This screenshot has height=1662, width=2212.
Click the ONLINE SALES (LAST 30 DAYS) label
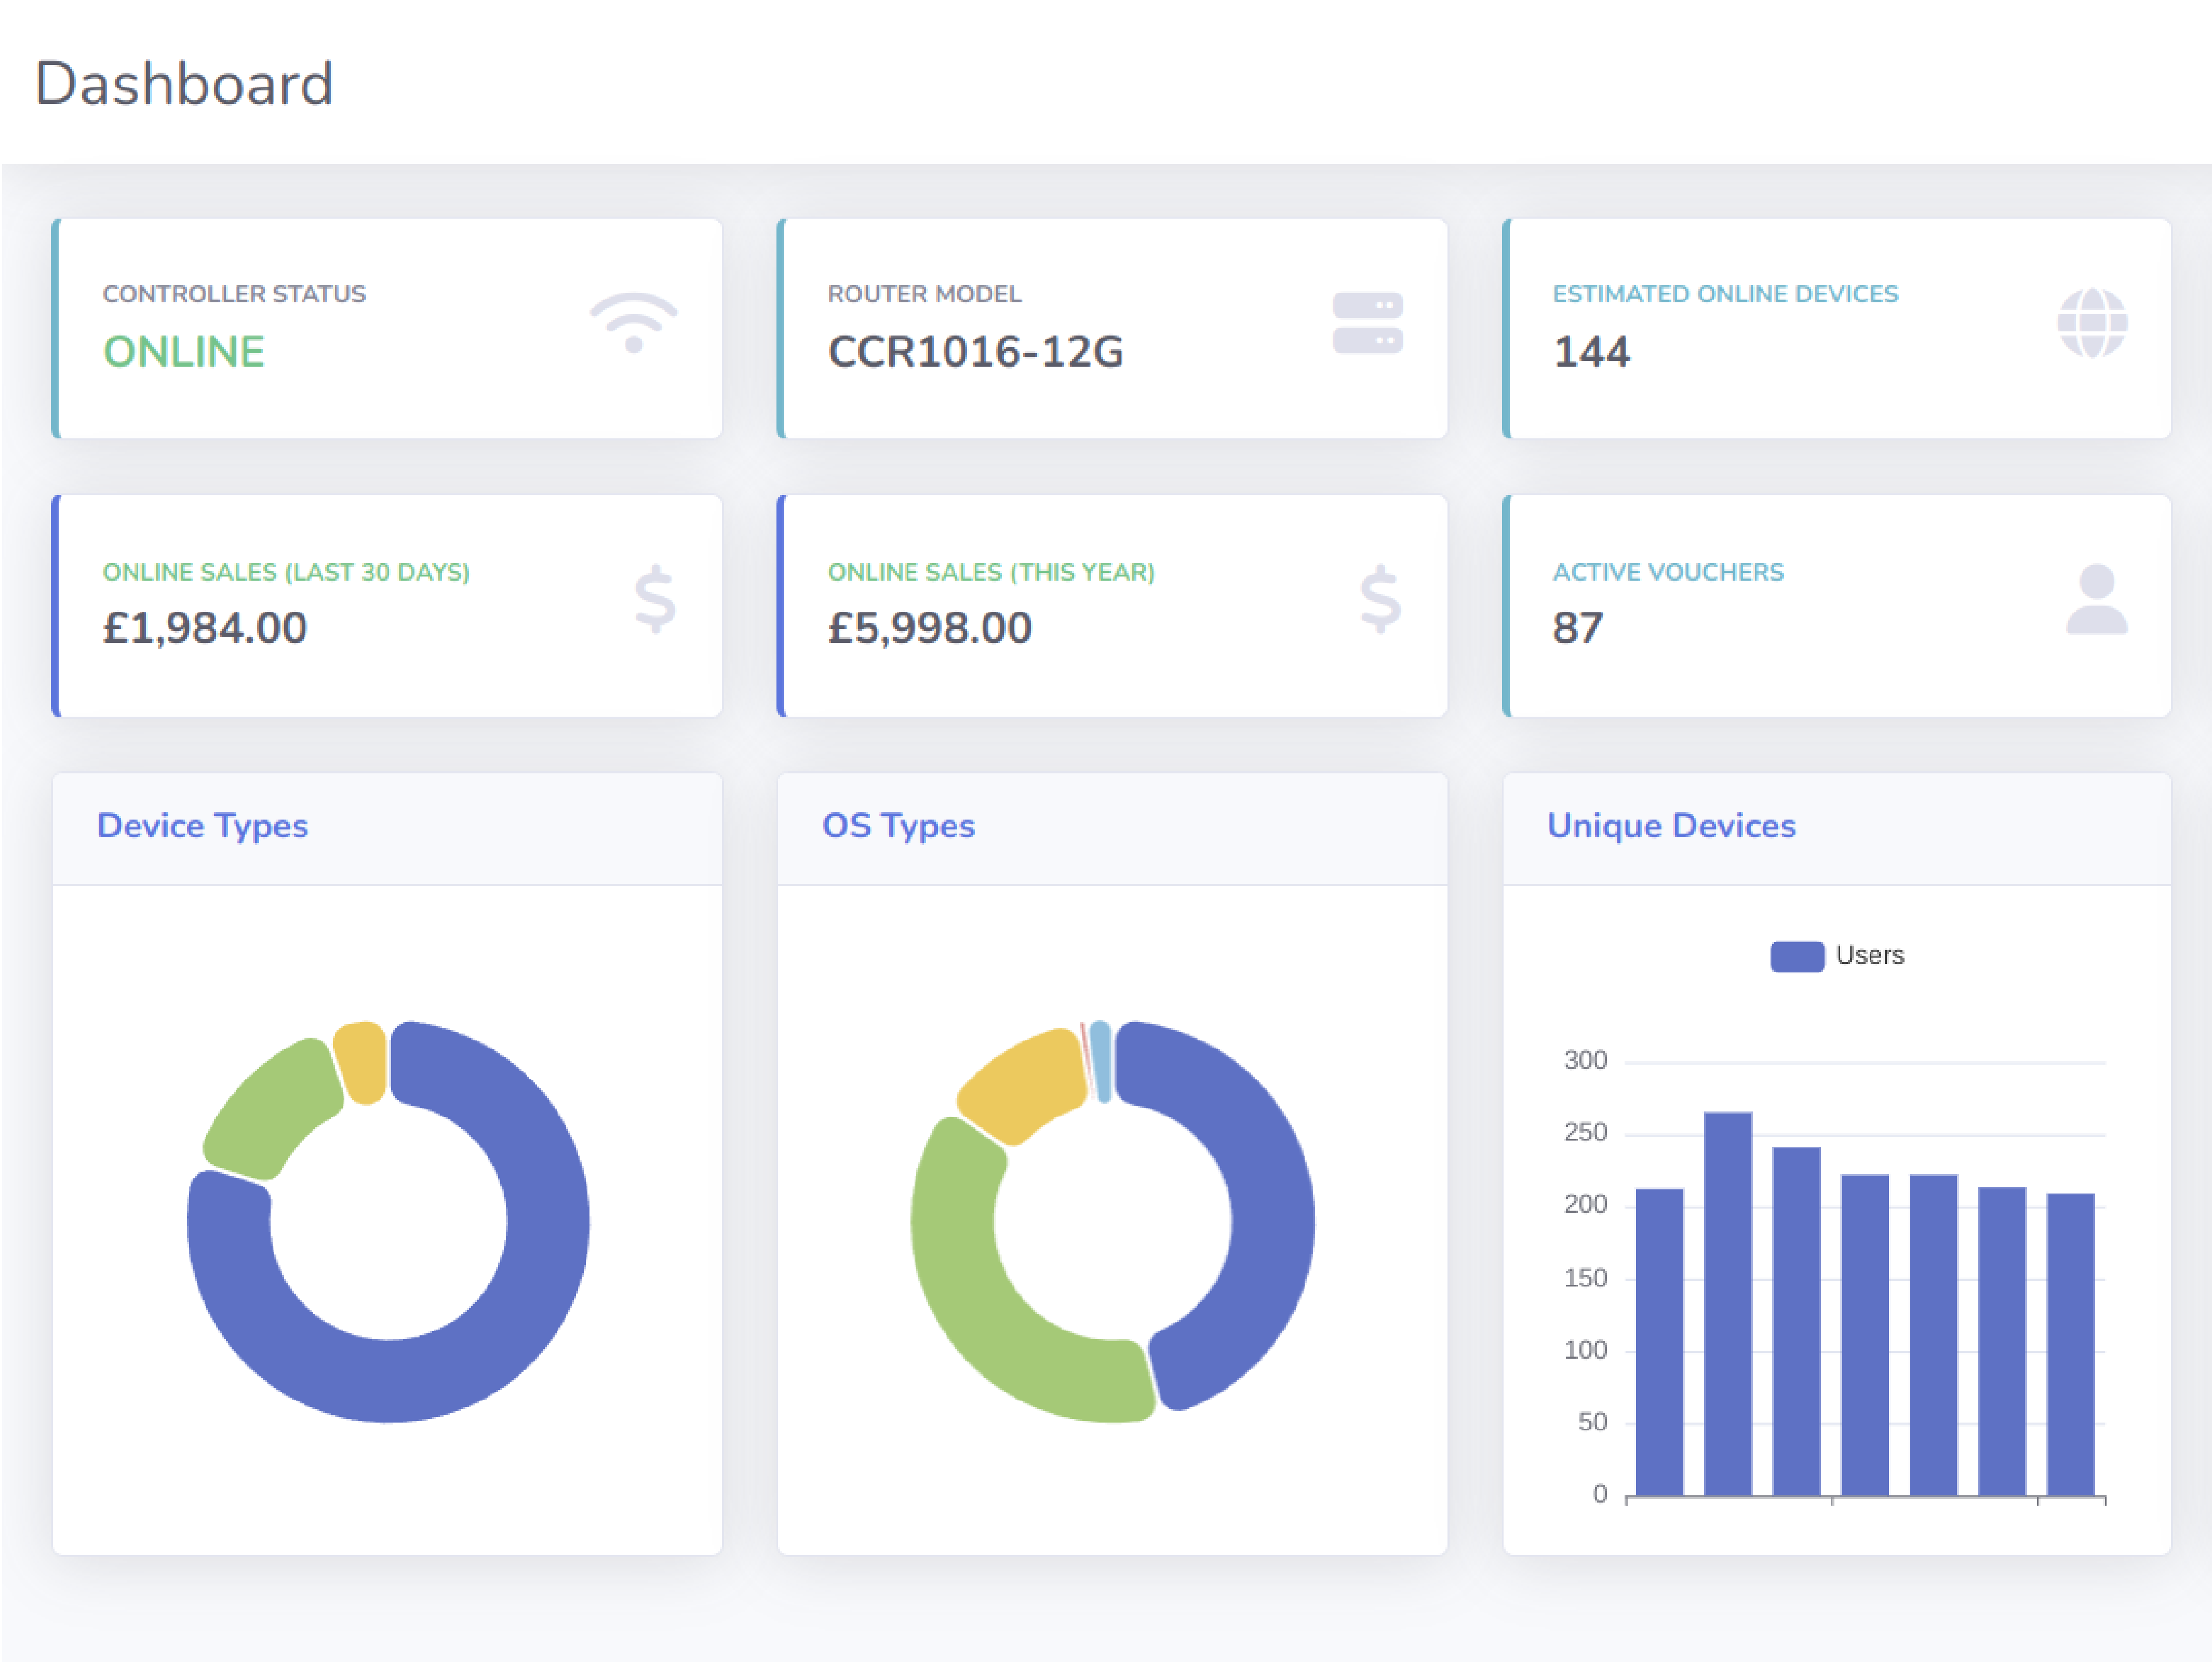pos(286,572)
